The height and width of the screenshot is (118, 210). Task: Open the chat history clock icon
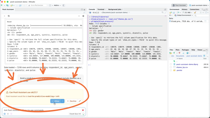click(x=9, y=16)
